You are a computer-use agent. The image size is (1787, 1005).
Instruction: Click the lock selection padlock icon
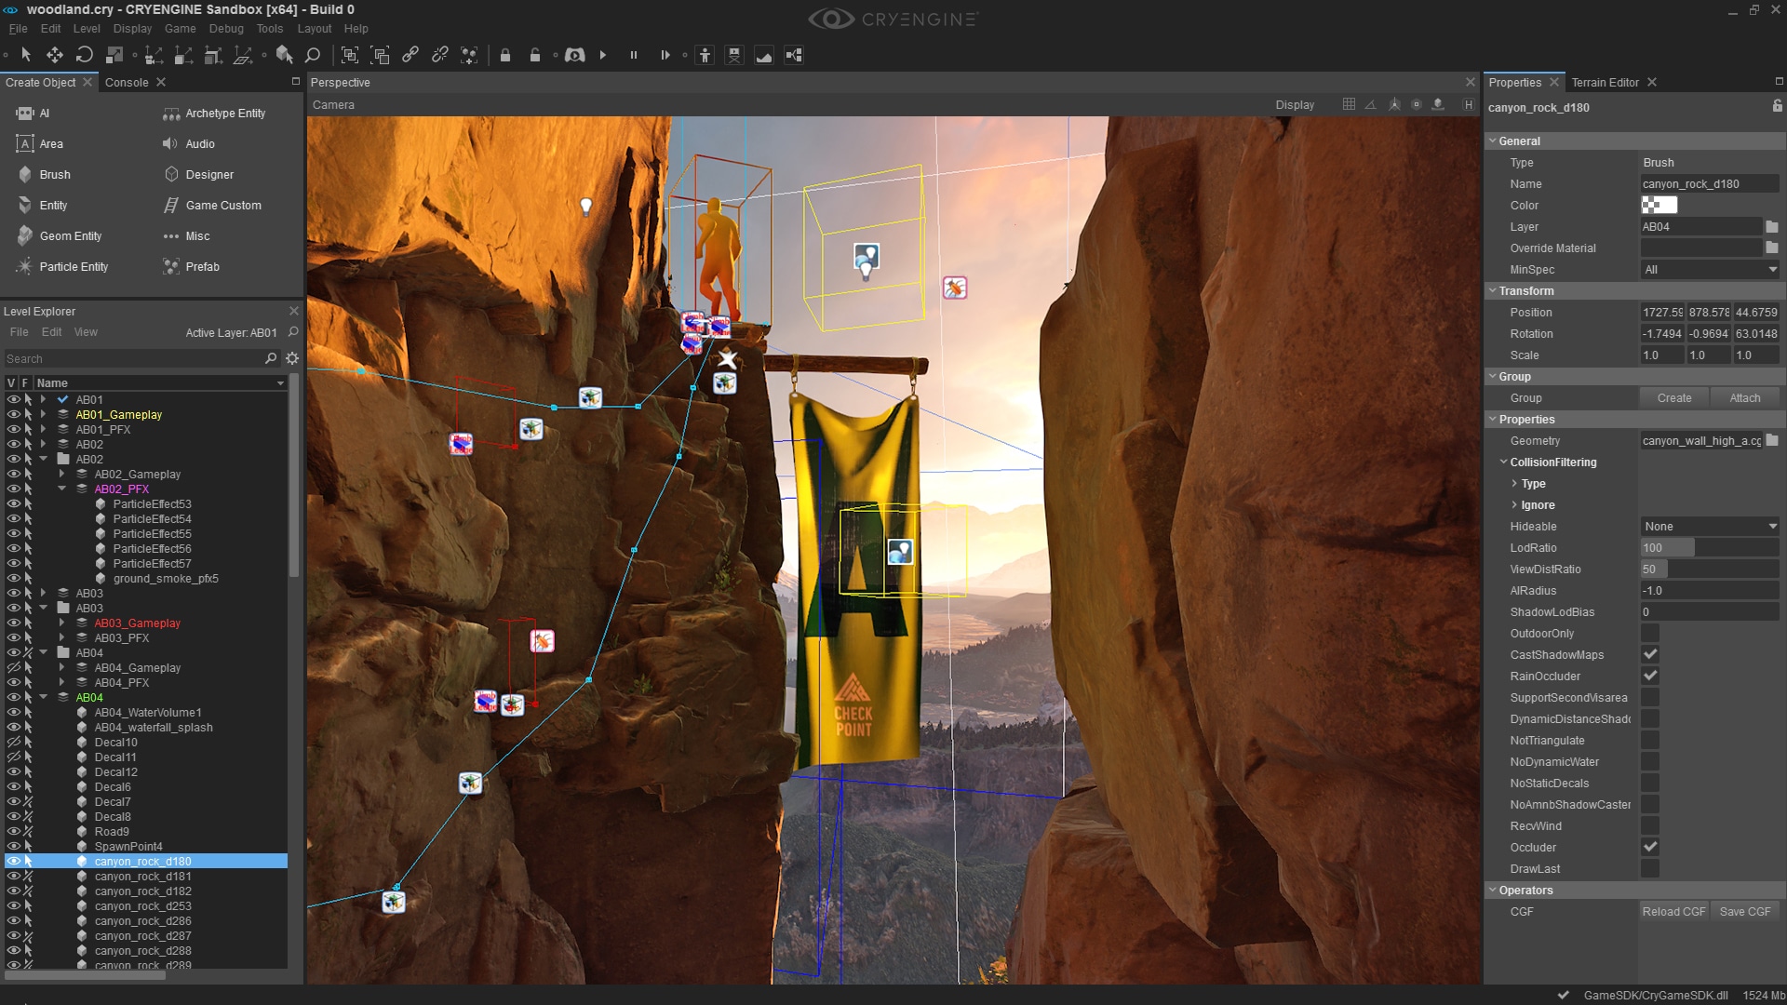point(505,56)
